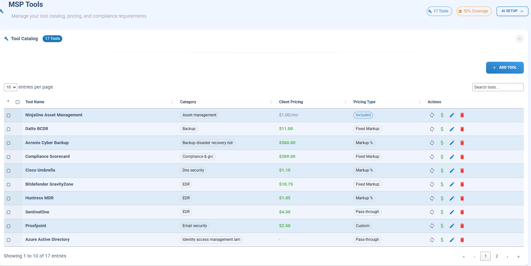The width and height of the screenshot is (531, 266).
Task: Collapse the Tool Catalog panel chevron
Action: pos(520,39)
